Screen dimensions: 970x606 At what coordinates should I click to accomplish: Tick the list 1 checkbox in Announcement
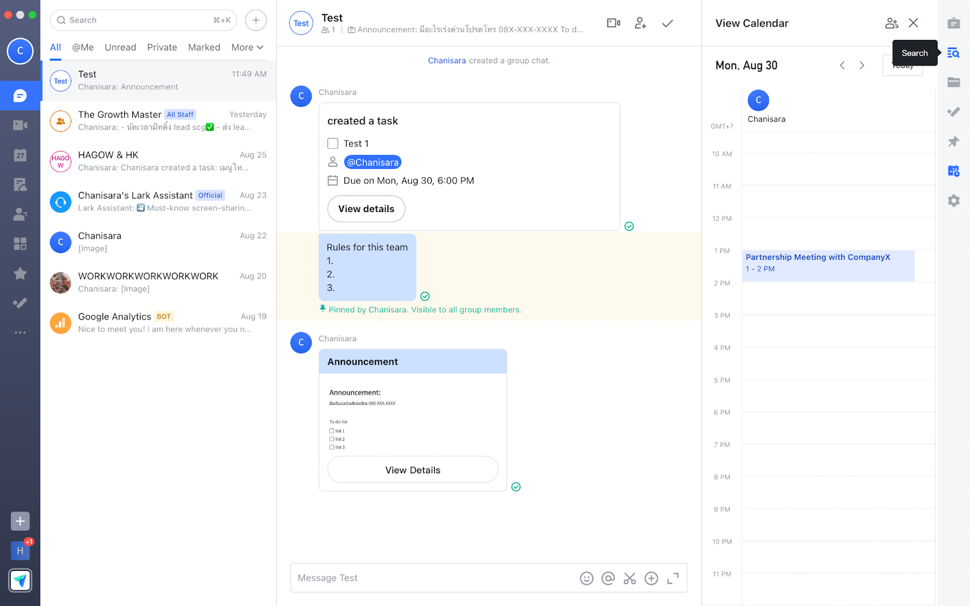(332, 431)
